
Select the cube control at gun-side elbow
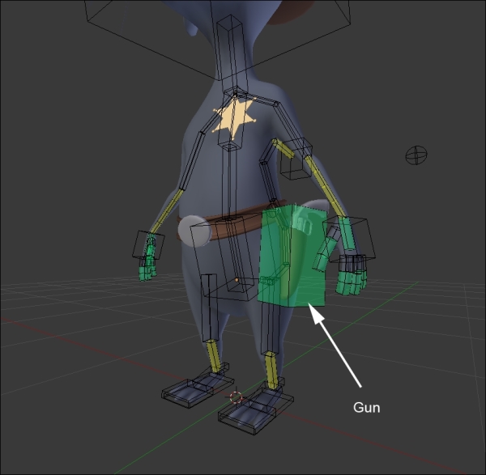(x=296, y=159)
